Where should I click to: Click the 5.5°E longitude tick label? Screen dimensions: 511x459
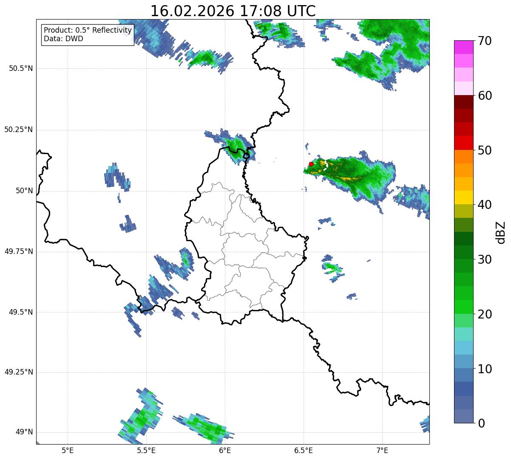(146, 450)
